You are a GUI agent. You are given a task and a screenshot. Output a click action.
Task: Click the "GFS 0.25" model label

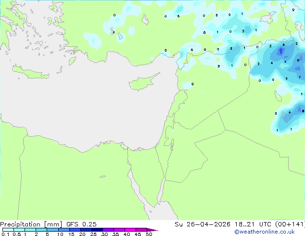pyautogui.click(x=81, y=224)
